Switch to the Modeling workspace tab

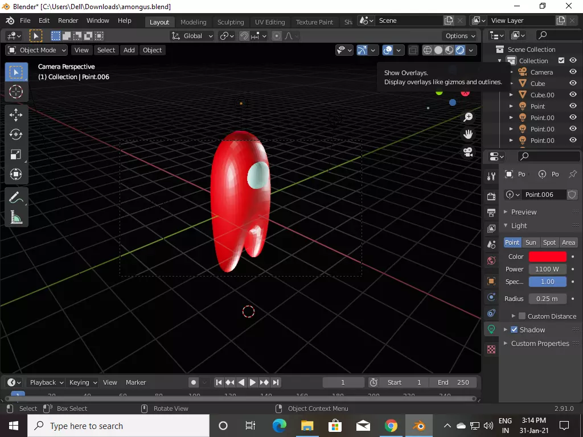[x=194, y=22]
